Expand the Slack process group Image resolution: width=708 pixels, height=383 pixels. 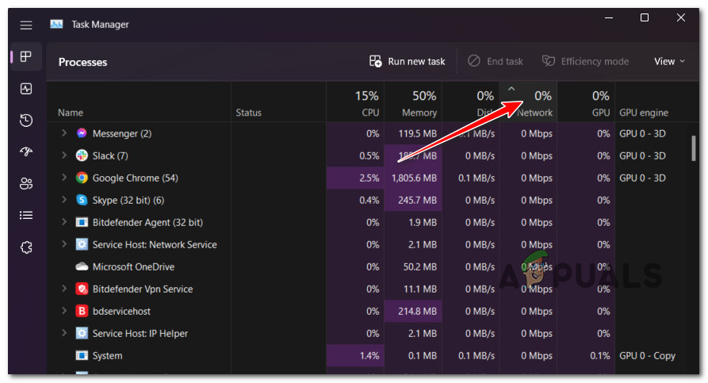[64, 156]
